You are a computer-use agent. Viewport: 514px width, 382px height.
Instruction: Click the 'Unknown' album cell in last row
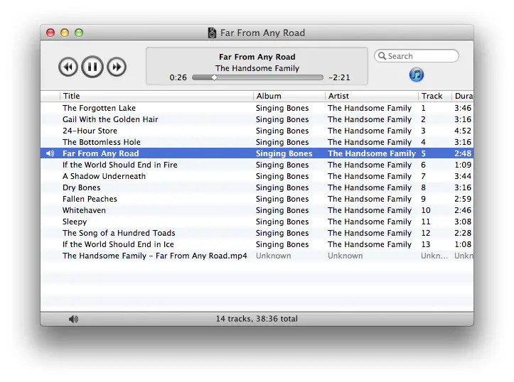click(274, 256)
